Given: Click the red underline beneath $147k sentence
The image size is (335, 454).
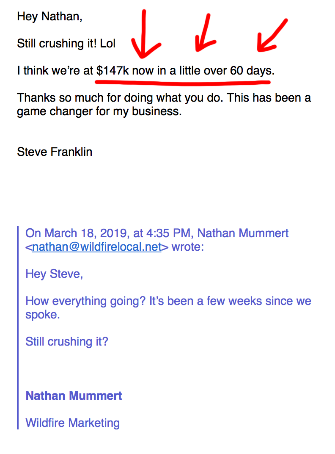Looking at the screenshot, I should coord(183,83).
